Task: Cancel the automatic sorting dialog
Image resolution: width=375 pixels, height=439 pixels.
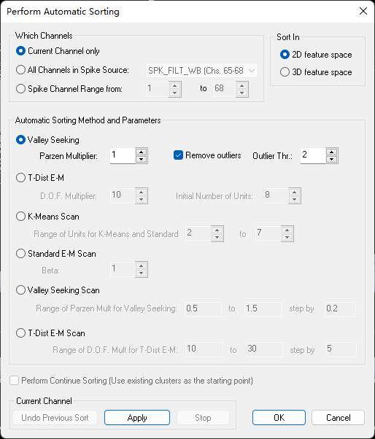Action: (x=338, y=417)
